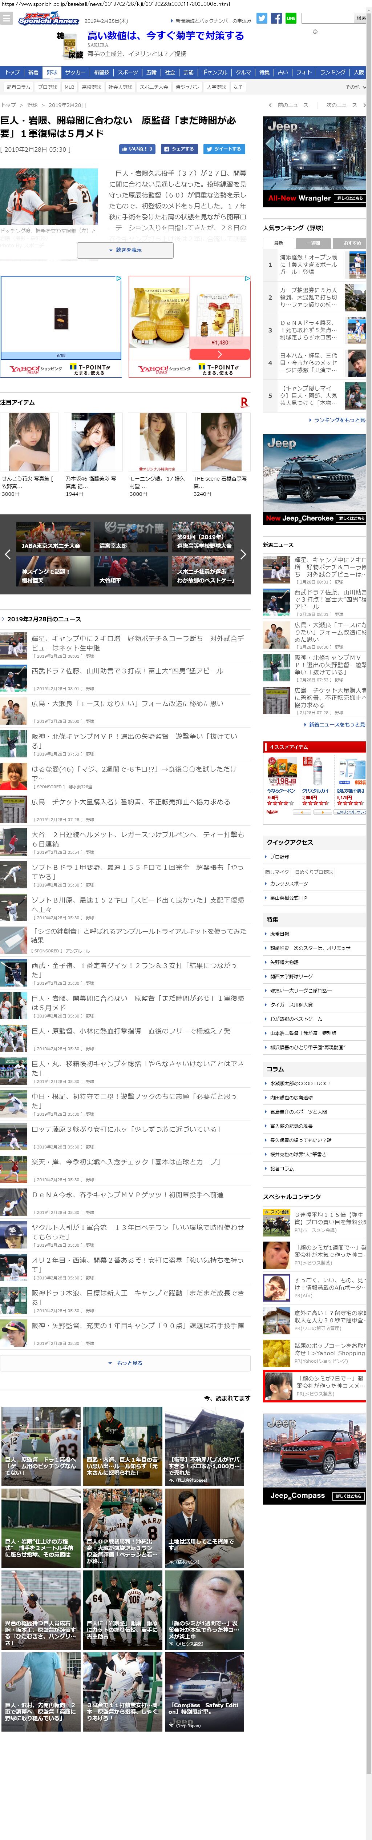Open the LINE icon in the header
Image resolution: width=372 pixels, height=1840 pixels.
[291, 19]
